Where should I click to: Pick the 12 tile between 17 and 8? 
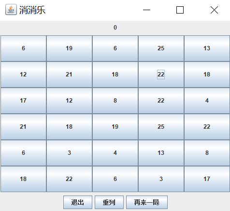(69, 101)
